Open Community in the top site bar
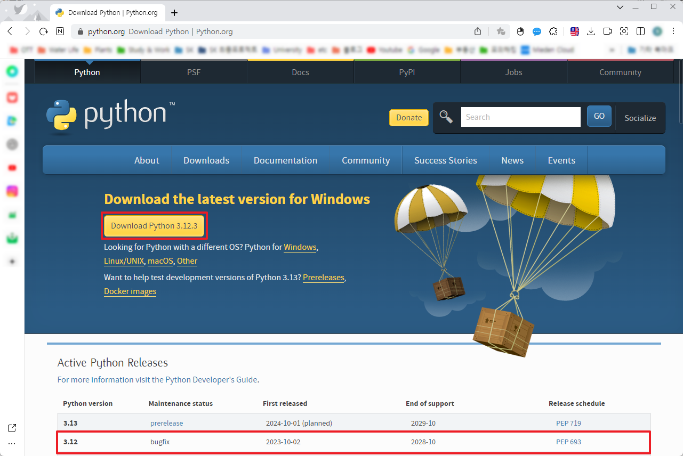This screenshot has height=456, width=683. pyautogui.click(x=620, y=72)
